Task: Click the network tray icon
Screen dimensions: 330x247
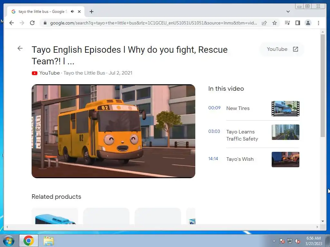Action: (290, 241)
